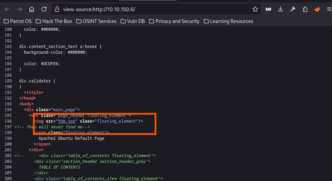Click the 'TABLE OF CONTENTS' comment text

tap(59, 167)
